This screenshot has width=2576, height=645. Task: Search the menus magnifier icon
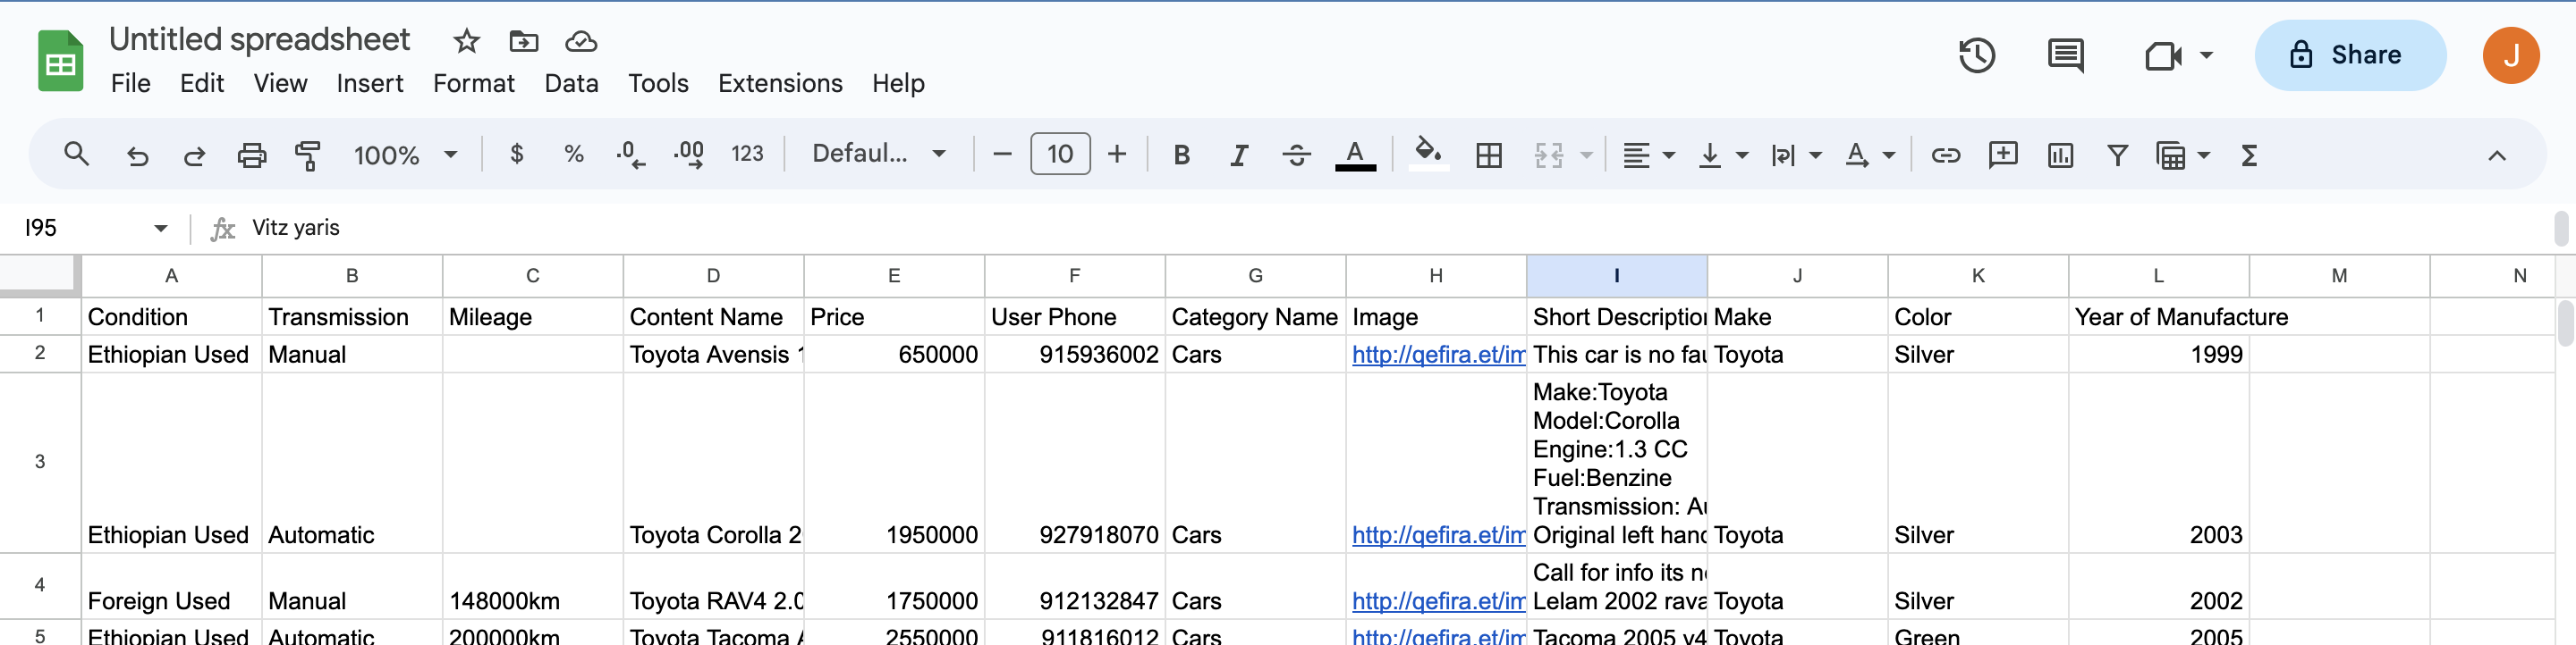click(76, 154)
